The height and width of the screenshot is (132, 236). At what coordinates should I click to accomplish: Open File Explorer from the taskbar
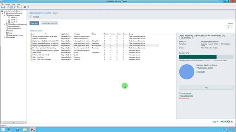click(x=25, y=129)
